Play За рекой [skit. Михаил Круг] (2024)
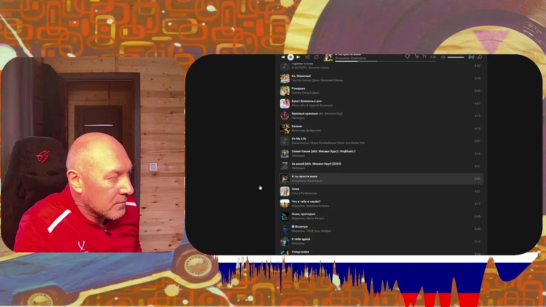Screen dimensions: 546x307 316,164
